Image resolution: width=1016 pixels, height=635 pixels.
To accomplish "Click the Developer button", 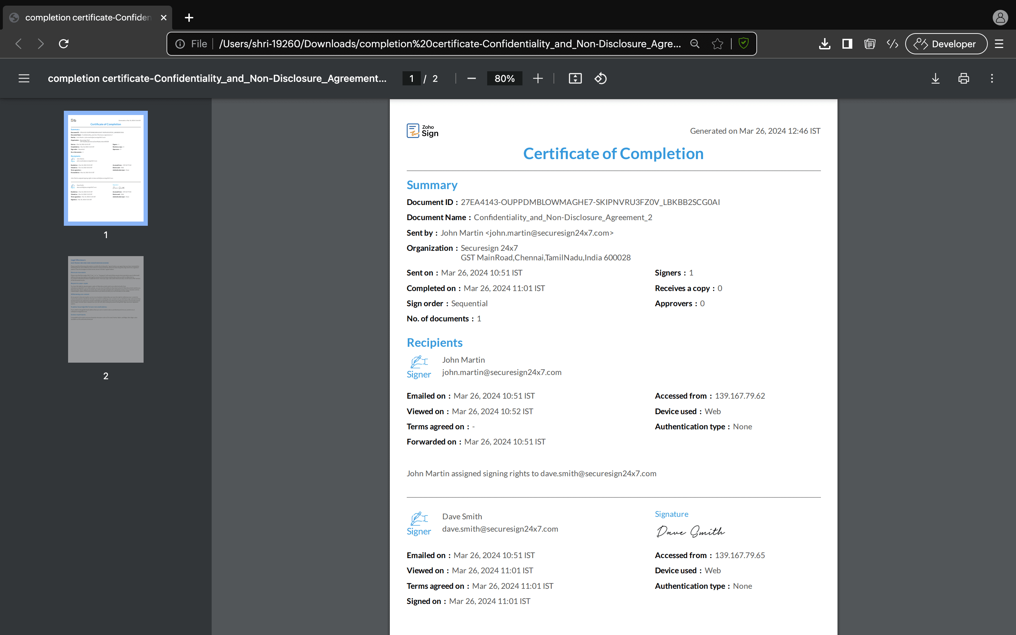I will [946, 44].
